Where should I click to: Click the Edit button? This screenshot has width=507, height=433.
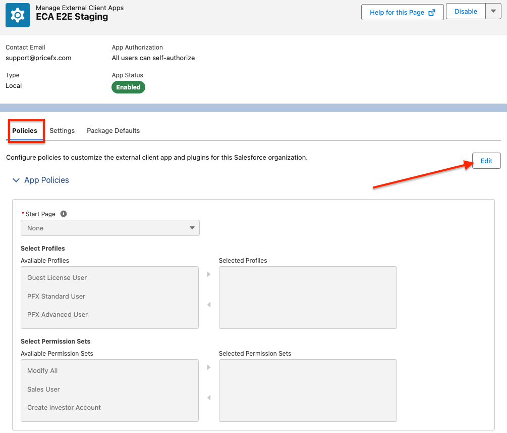486,161
